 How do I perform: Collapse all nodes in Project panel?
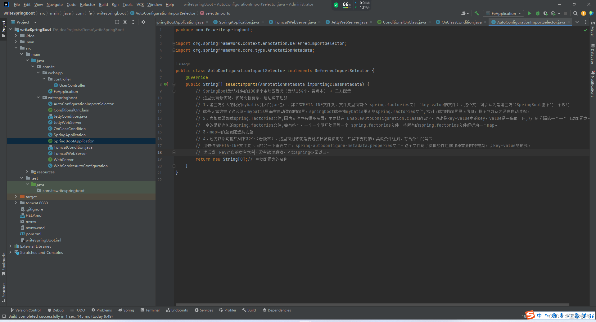[x=133, y=22]
